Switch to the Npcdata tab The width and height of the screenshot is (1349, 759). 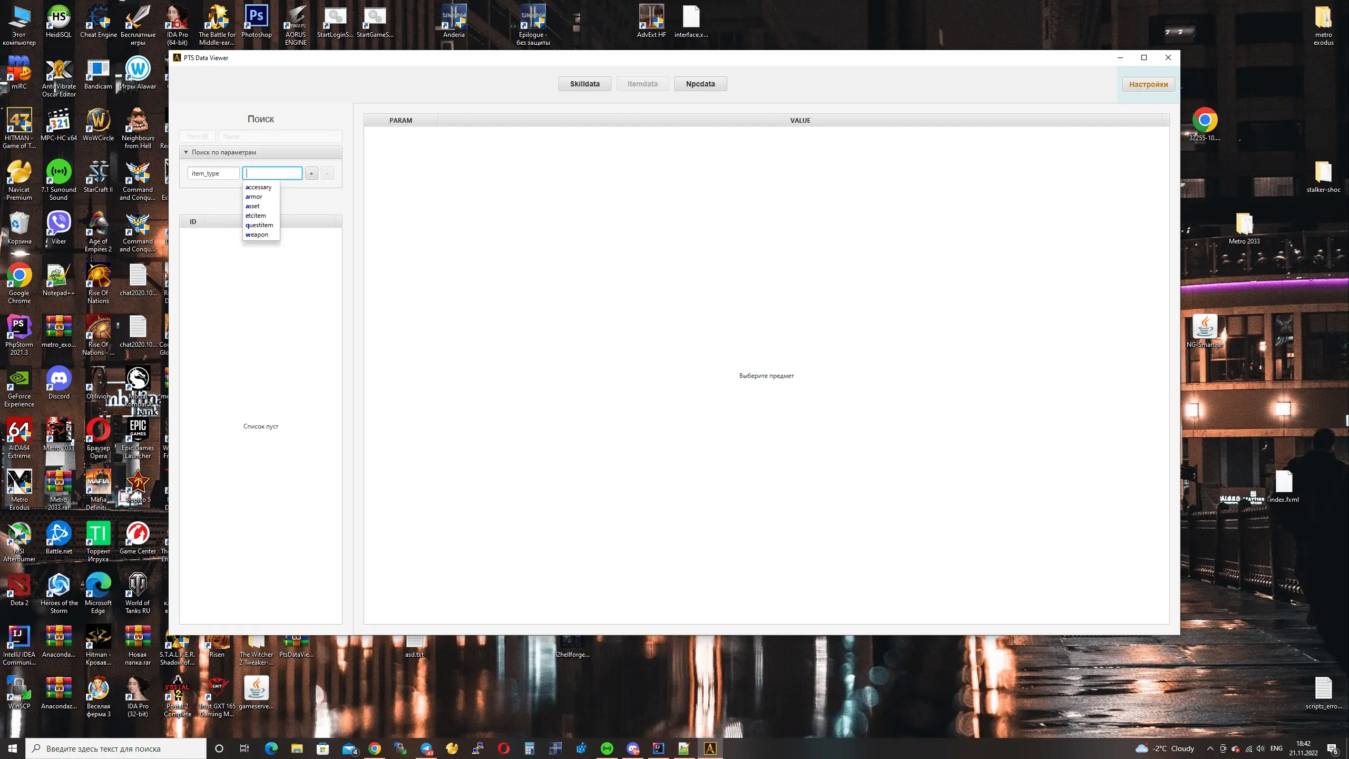[700, 84]
